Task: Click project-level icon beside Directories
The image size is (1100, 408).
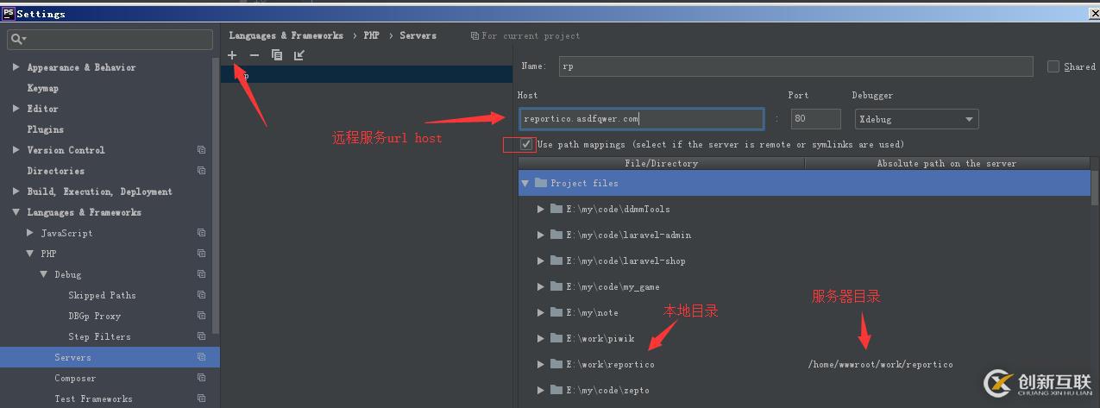Action: pos(201,171)
